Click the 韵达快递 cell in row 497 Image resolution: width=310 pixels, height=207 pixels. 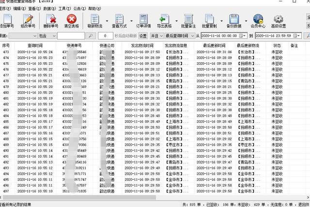pyautogui.click(x=107, y=191)
